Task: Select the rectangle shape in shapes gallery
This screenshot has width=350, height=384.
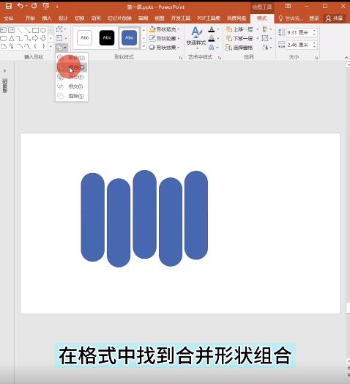Action: pyautogui.click(x=35, y=30)
